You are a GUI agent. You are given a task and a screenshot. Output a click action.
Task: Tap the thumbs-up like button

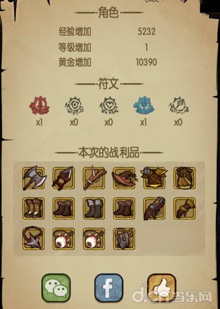tap(162, 288)
